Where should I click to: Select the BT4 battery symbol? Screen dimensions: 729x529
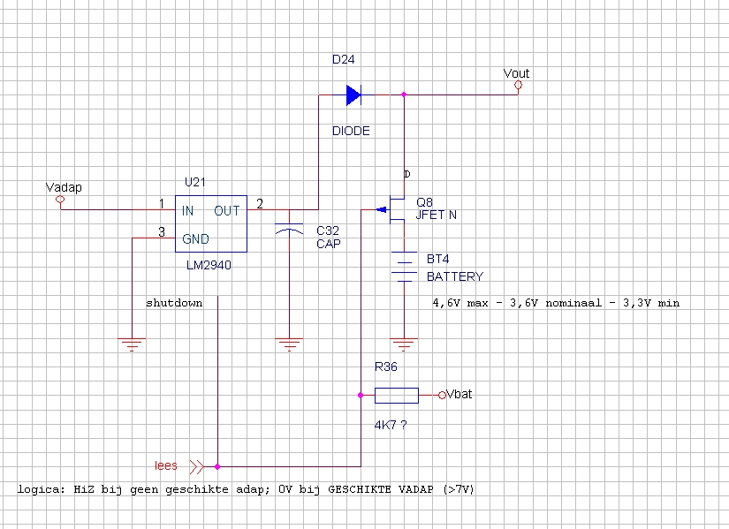tap(404, 268)
